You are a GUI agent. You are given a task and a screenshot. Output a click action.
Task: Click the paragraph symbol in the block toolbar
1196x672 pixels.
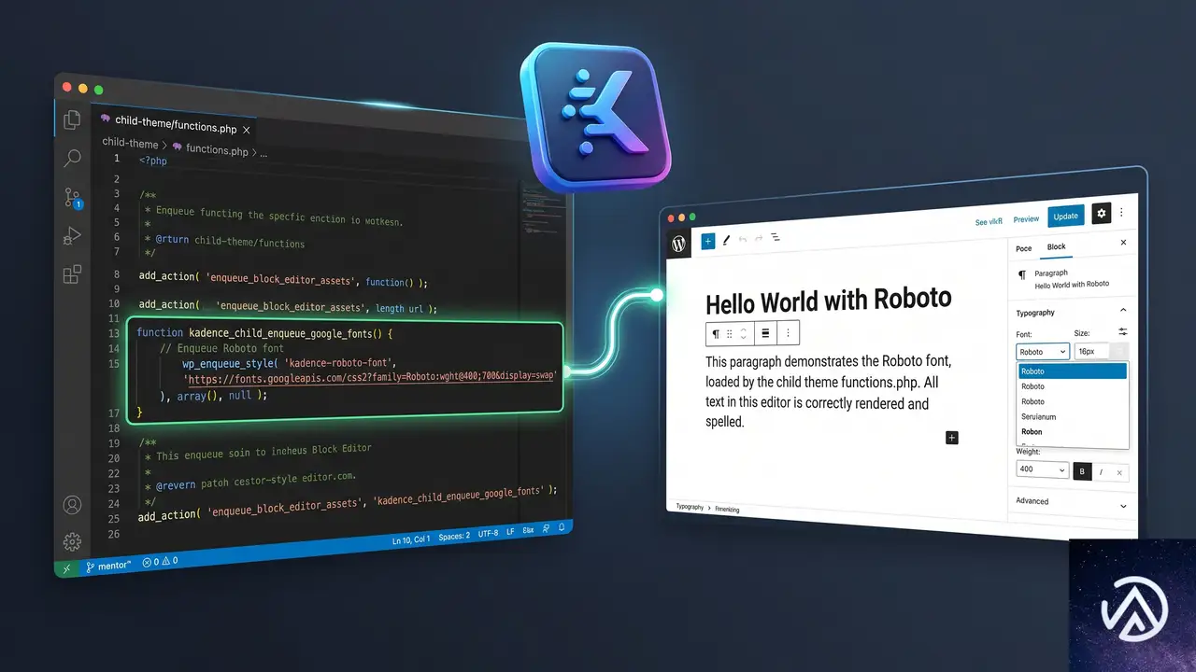[x=716, y=333]
